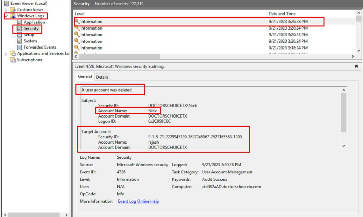Screen dimensions: 363x217
Task: Collapse the Windows Logs node
Action: (x=6, y=16)
